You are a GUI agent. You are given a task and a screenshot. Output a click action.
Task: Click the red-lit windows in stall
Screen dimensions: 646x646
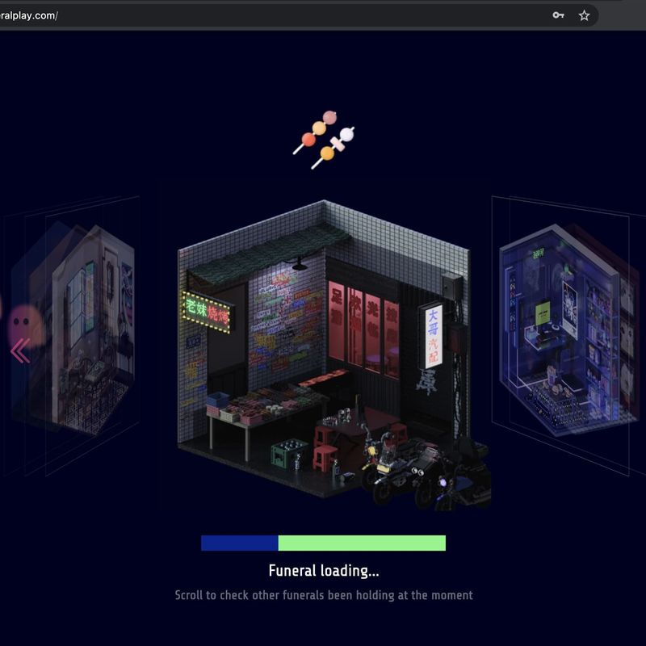coord(362,323)
